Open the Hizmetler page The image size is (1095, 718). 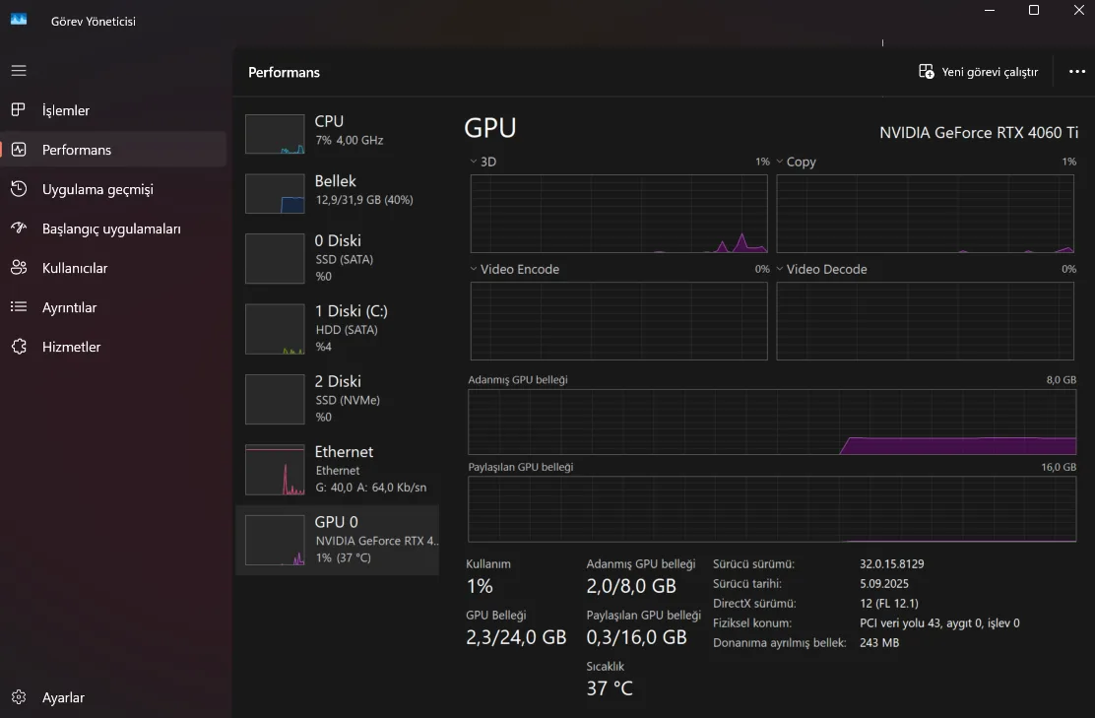point(114,347)
